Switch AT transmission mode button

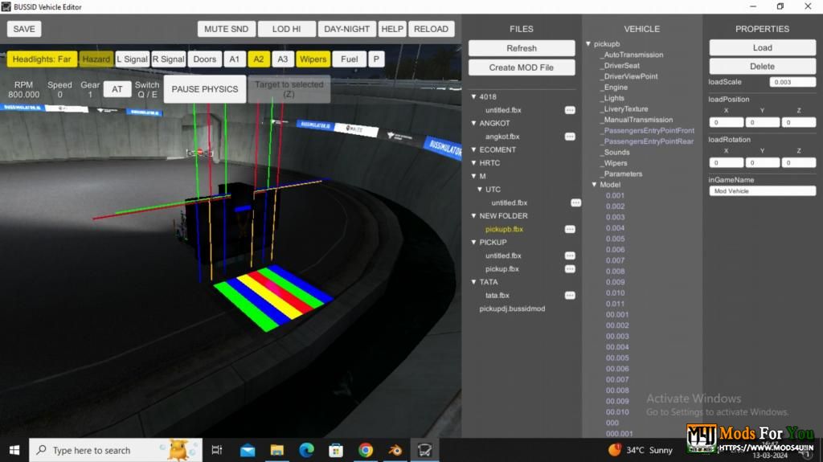117,89
